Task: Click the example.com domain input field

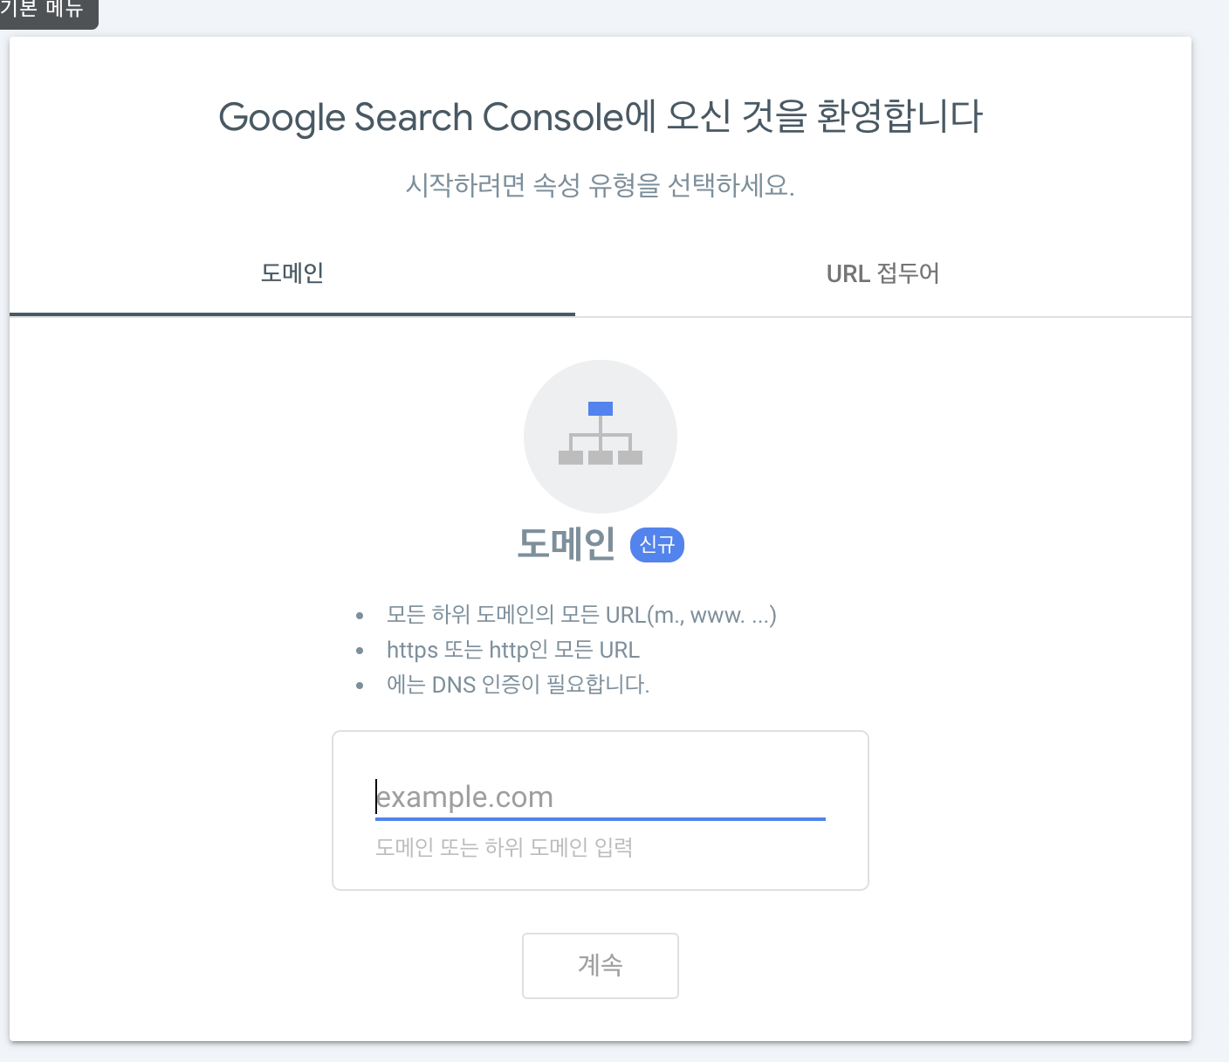Action: 601,797
